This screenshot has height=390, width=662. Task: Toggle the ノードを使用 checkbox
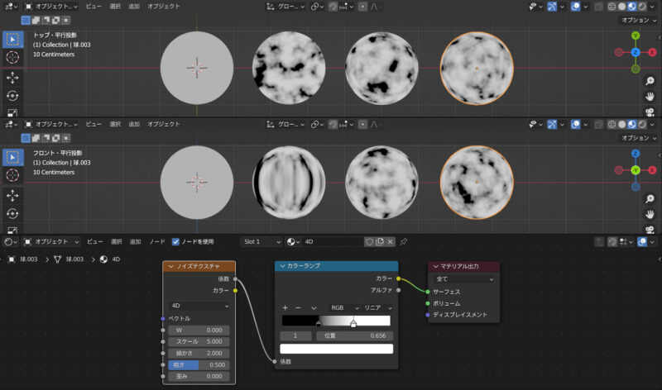coord(175,241)
